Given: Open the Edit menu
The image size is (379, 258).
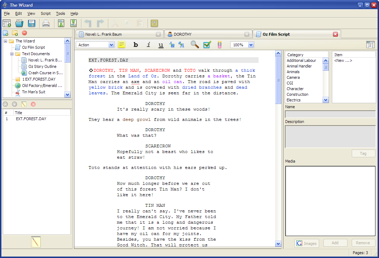Looking at the screenshot, I should click(18, 13).
